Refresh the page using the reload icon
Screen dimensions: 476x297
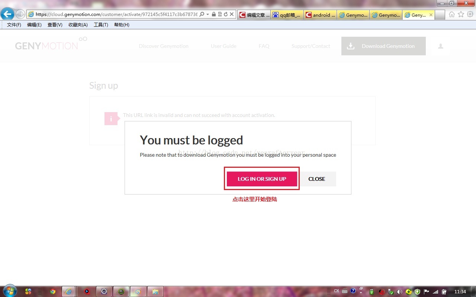point(225,14)
